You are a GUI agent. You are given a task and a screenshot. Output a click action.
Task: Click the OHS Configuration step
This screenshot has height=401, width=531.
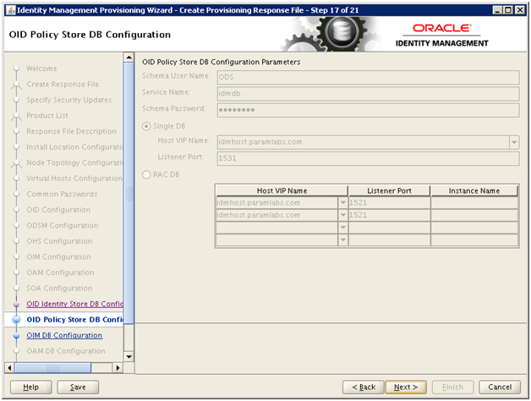pyautogui.click(x=59, y=241)
